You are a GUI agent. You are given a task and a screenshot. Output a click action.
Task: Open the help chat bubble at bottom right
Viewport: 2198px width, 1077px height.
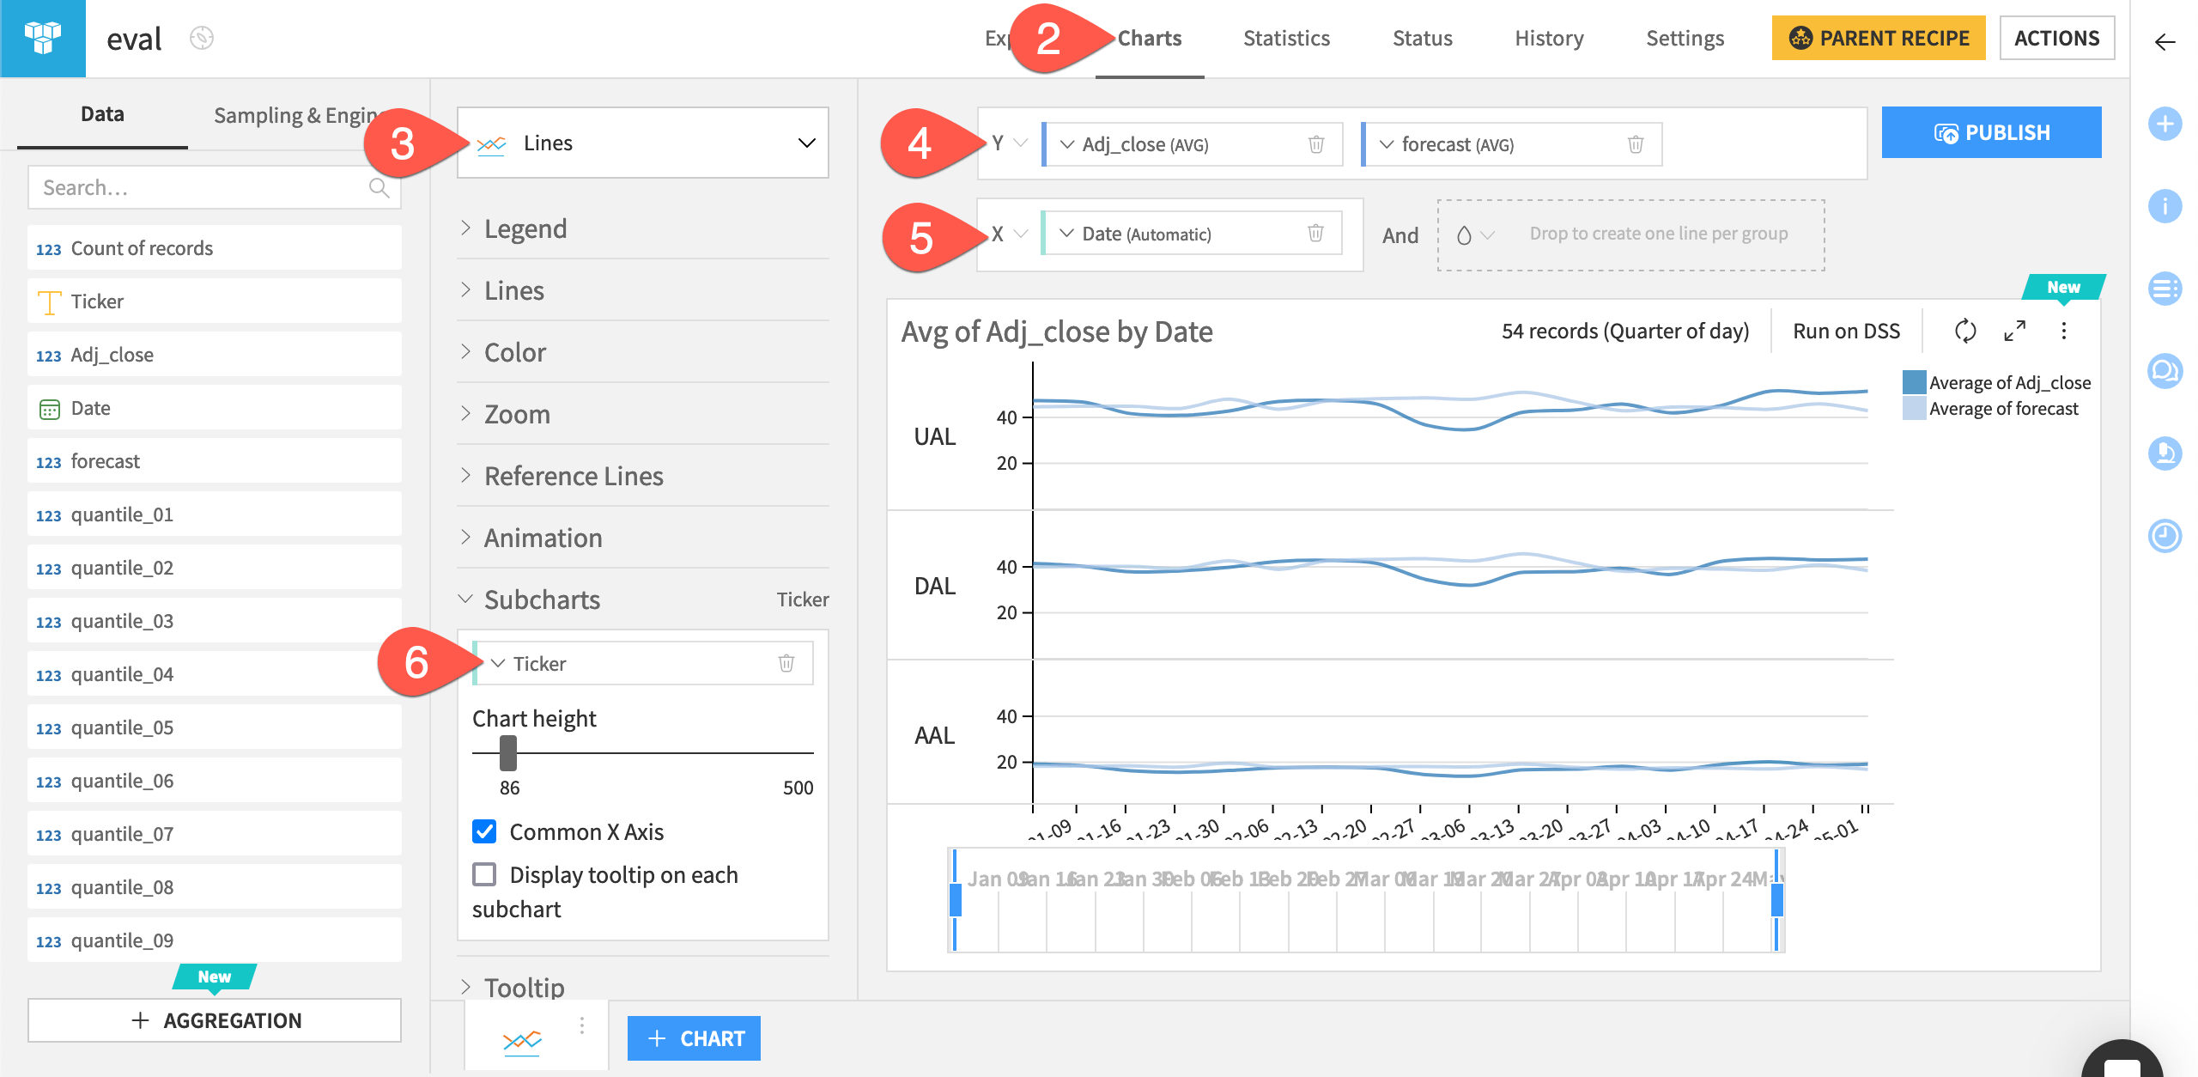2122,1060
